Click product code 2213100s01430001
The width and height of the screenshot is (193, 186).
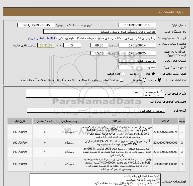[165, 164]
